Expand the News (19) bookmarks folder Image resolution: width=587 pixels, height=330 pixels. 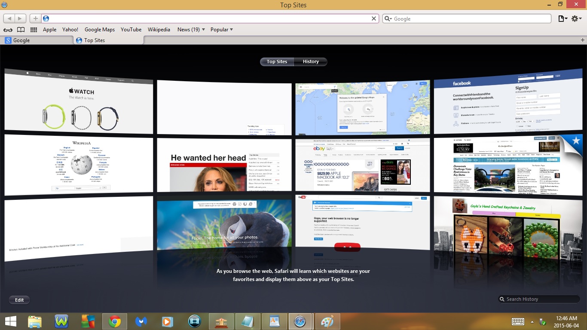coord(191,30)
